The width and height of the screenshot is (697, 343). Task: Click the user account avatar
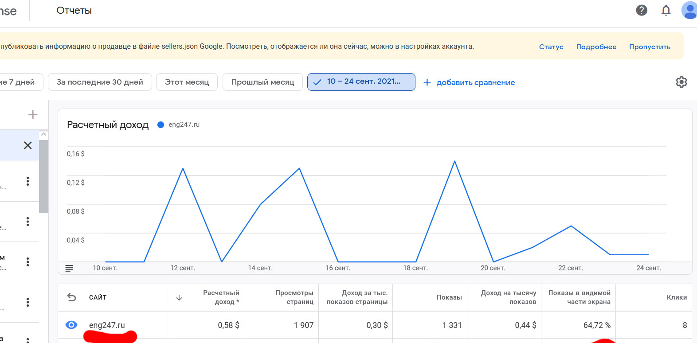(x=689, y=10)
